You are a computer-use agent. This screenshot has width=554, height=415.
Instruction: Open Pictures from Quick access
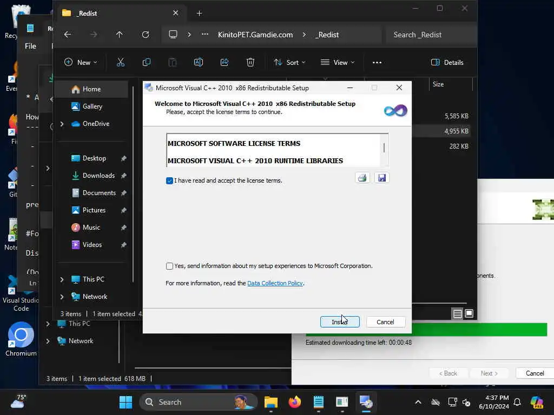click(x=93, y=210)
